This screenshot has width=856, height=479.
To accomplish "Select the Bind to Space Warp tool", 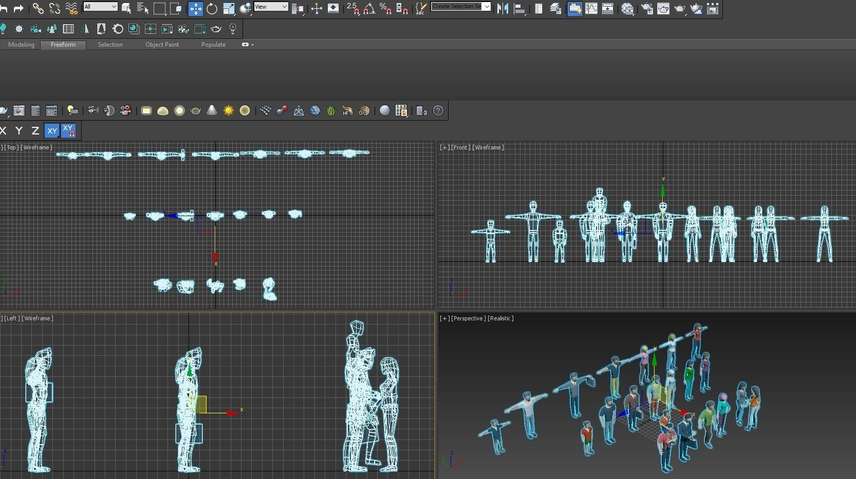I will 71,8.
